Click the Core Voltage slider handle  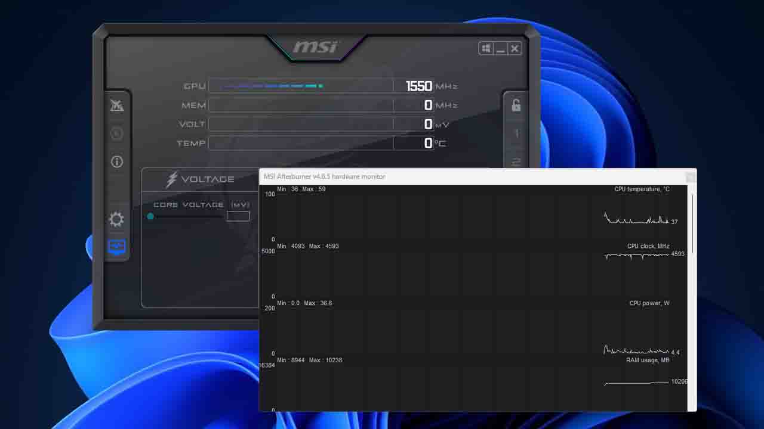[150, 216]
